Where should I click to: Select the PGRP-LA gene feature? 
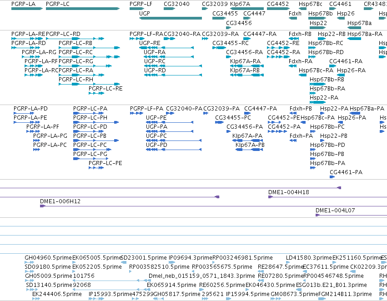(x=27, y=9)
